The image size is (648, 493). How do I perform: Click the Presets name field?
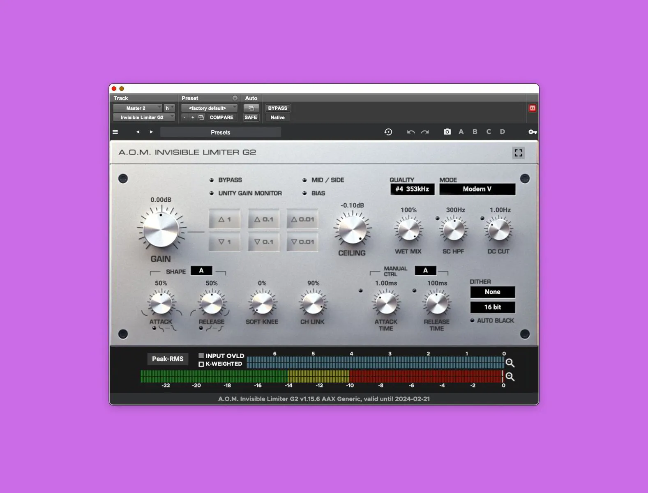(x=221, y=132)
